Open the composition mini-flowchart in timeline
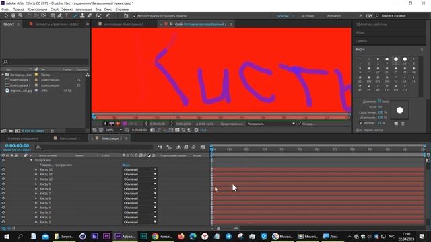 pos(160,147)
